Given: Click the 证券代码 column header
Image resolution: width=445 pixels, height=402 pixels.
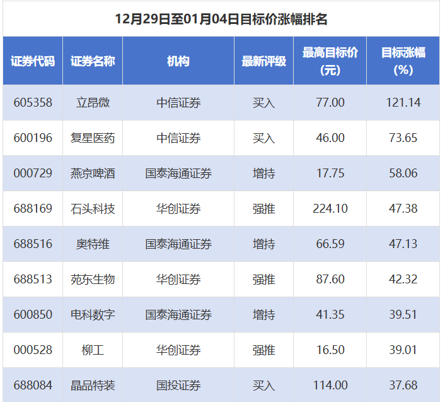Looking at the screenshot, I should (33, 61).
